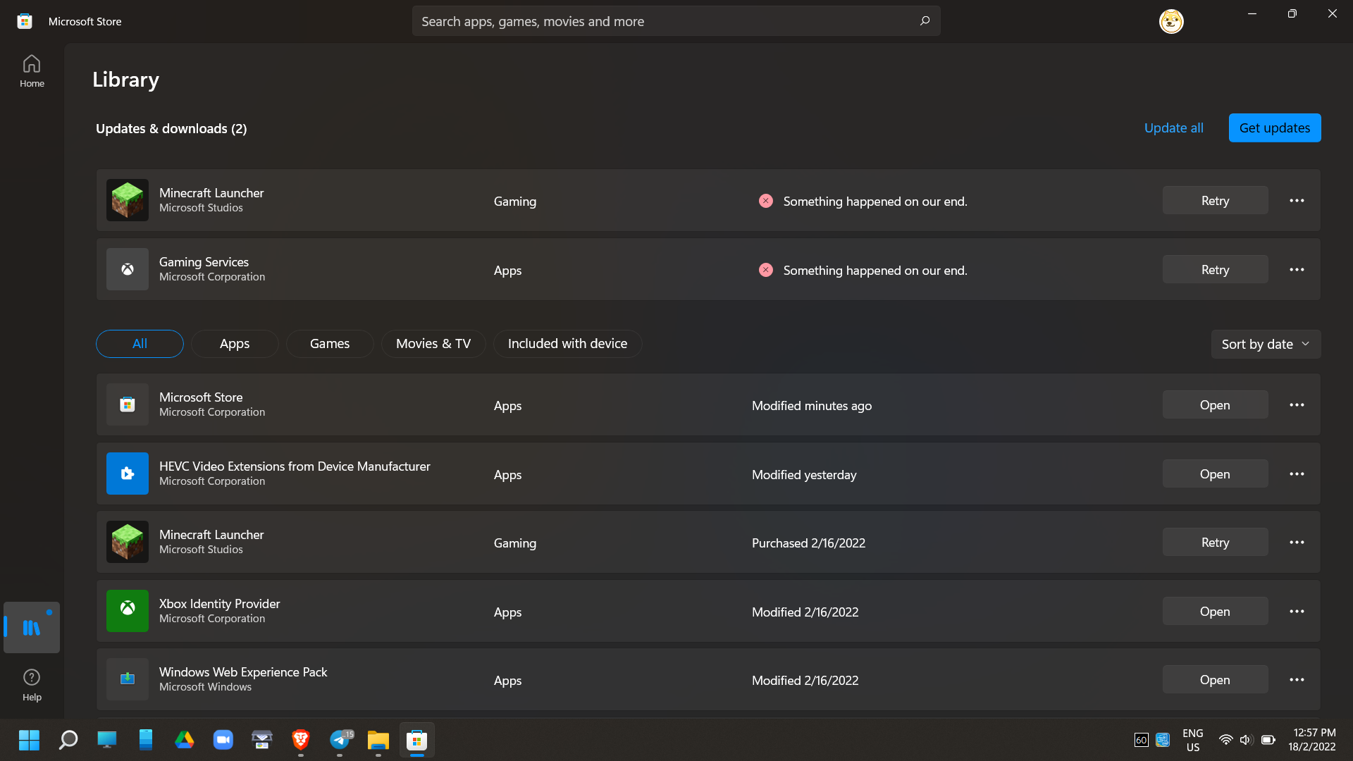
Task: Click Xbox Identity Provider title
Action: 219,603
